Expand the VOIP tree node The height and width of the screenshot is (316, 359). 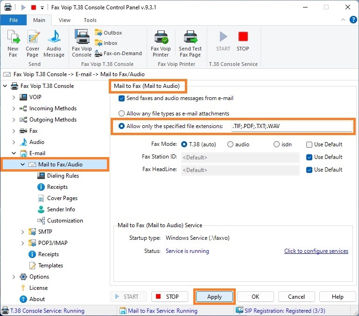coord(14,97)
